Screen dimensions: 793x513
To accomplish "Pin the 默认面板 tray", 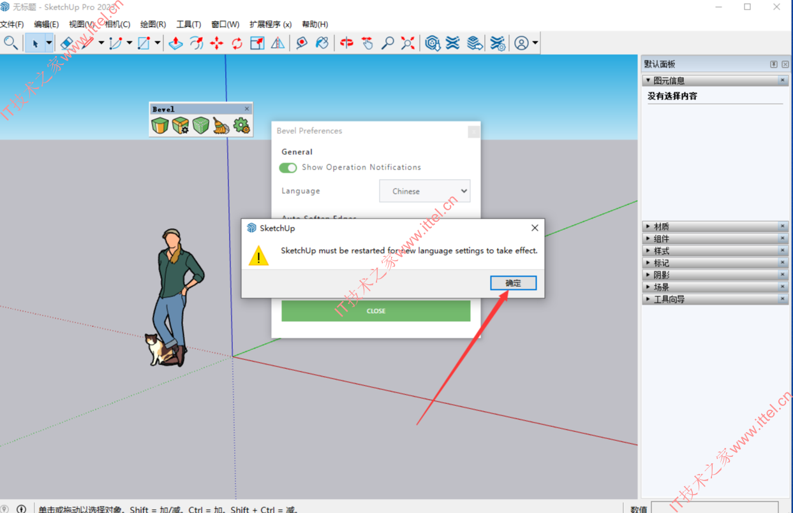I will [x=774, y=64].
